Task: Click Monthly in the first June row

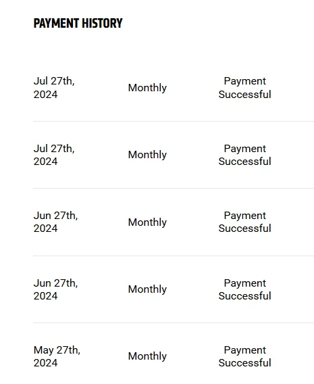Action: tap(147, 222)
